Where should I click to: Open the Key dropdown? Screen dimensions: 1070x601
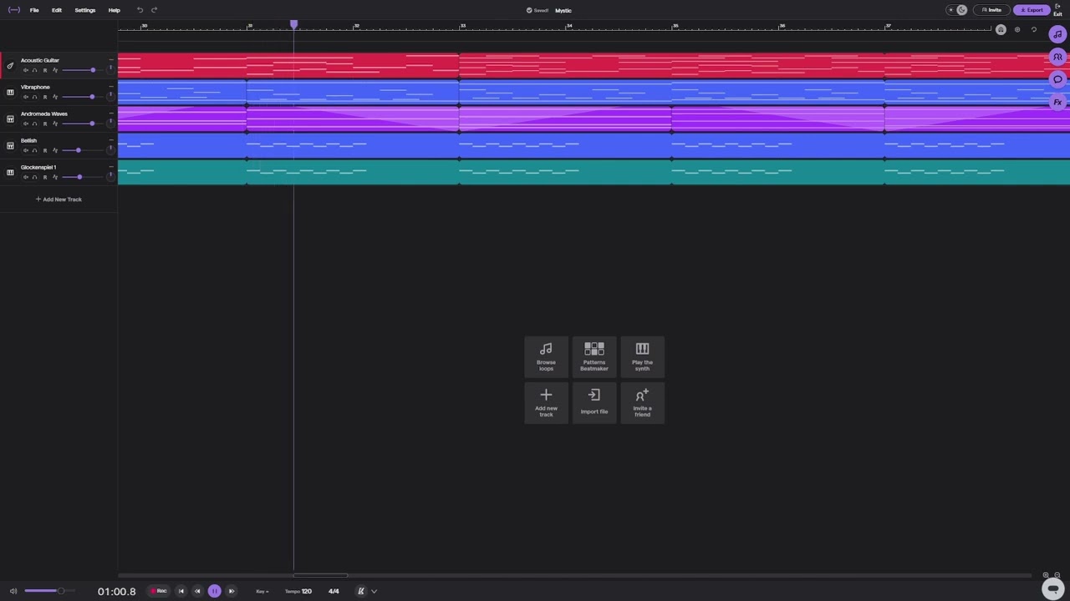point(262,591)
